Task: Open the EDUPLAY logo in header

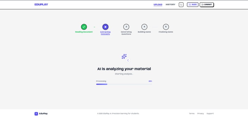Action: pos(41,4)
